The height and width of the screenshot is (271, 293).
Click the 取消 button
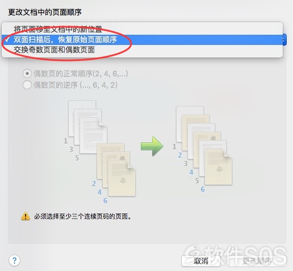(201, 261)
